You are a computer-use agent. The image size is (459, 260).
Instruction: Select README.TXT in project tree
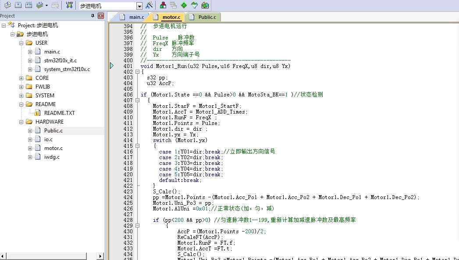(x=60, y=113)
